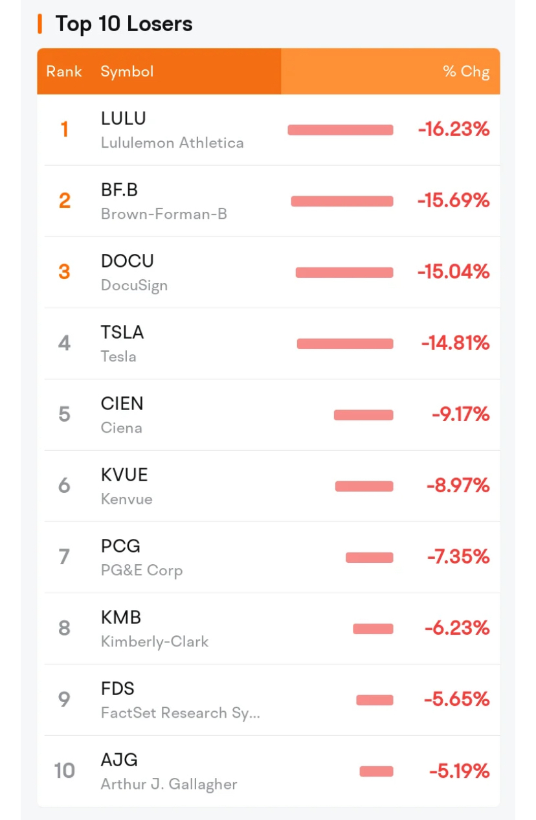
Task: Open the LULU Lululemon Athletica row
Action: 268,130
